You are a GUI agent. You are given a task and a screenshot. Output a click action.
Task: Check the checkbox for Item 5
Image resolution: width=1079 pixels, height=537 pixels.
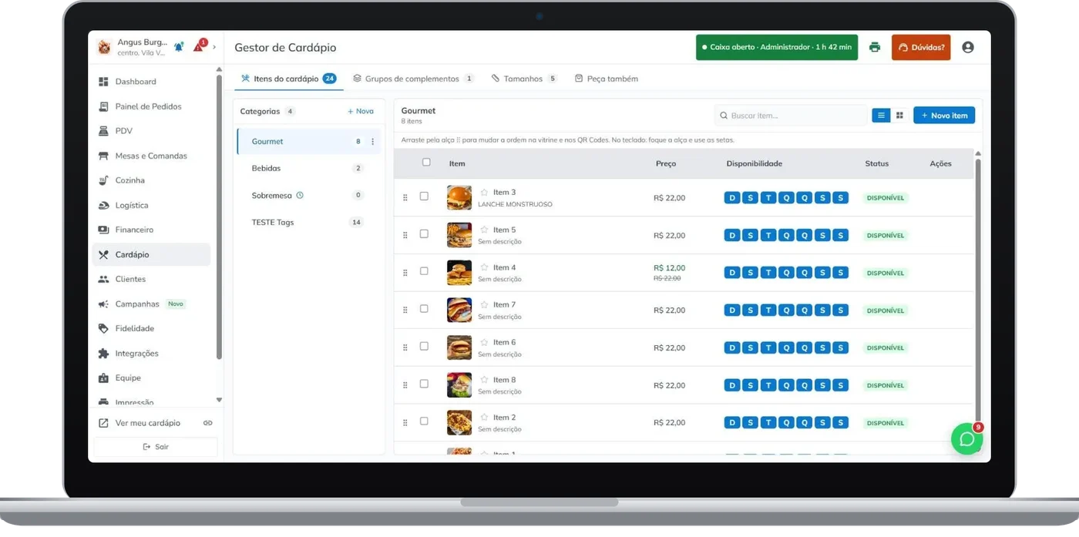[x=424, y=233]
